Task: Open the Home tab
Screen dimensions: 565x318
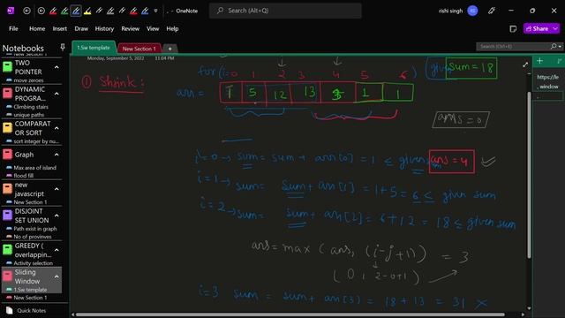Action: pyautogui.click(x=37, y=29)
